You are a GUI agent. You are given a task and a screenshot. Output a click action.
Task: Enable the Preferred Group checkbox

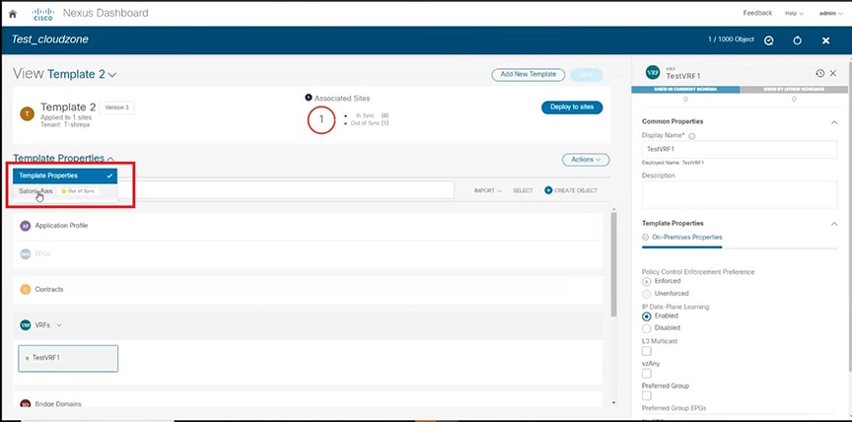pos(647,395)
